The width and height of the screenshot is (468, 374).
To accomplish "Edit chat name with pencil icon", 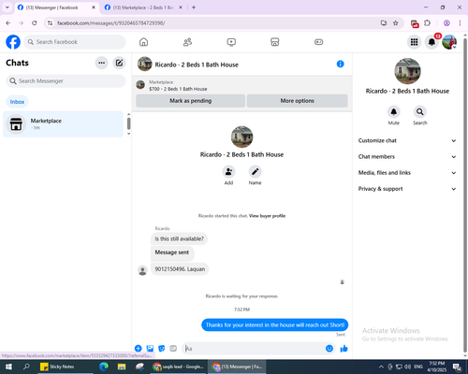I will [255, 172].
